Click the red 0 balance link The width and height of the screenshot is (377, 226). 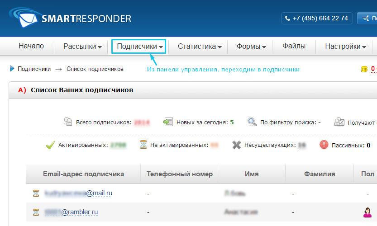(373, 69)
